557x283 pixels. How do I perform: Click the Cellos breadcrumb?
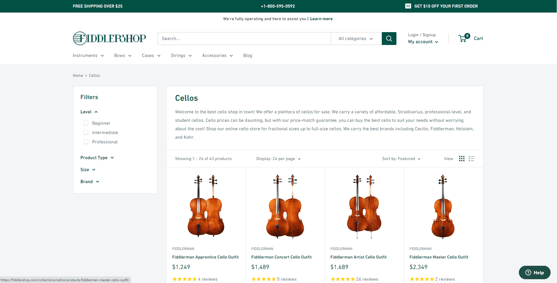pyautogui.click(x=94, y=75)
